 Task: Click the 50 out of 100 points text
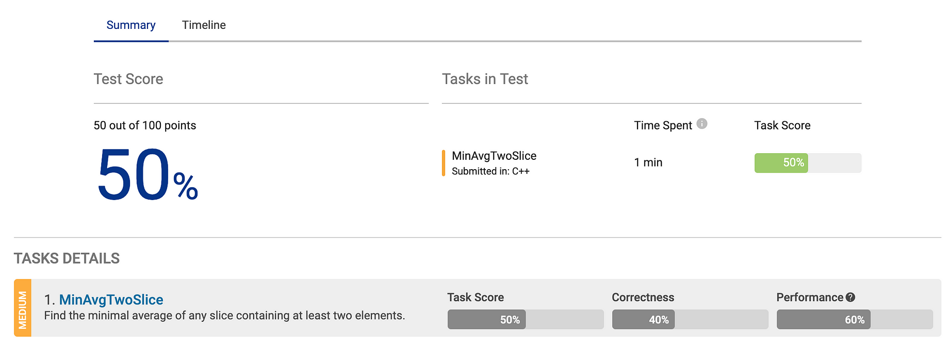pyautogui.click(x=145, y=125)
